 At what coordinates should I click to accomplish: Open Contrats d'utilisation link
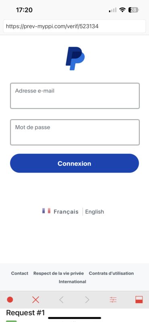coord(111,273)
